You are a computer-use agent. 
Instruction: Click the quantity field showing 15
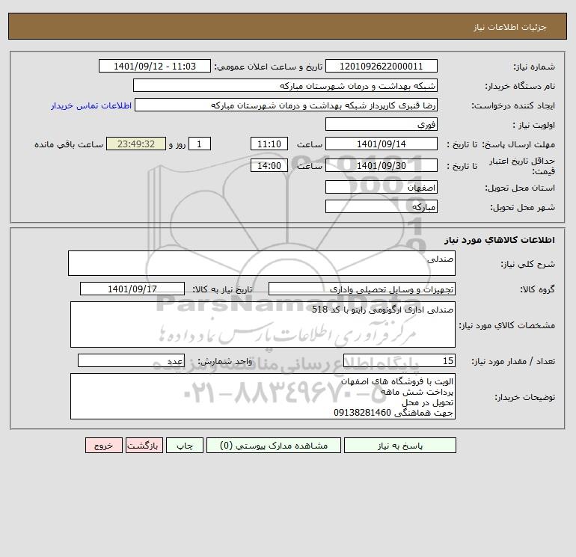click(x=399, y=360)
